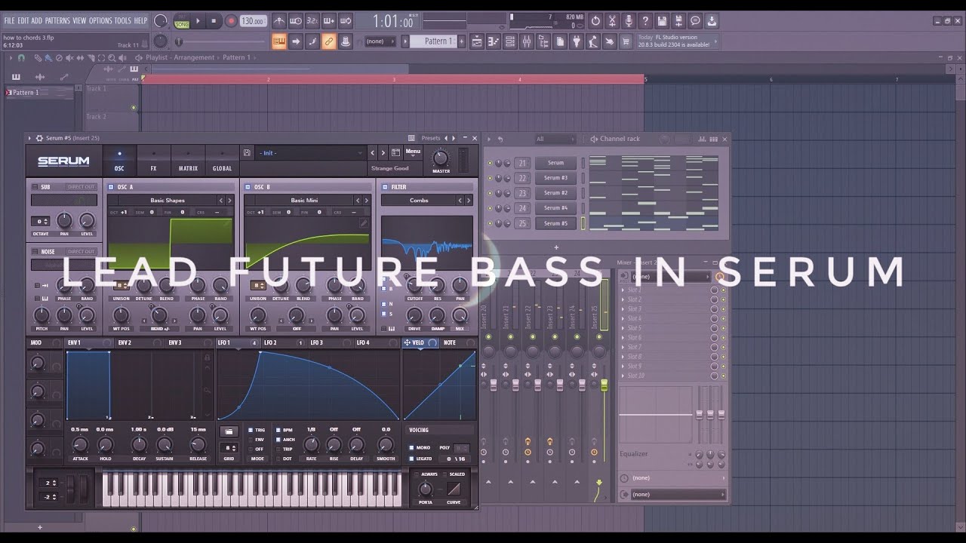Add a new pattern with plus button

pyautogui.click(x=463, y=41)
